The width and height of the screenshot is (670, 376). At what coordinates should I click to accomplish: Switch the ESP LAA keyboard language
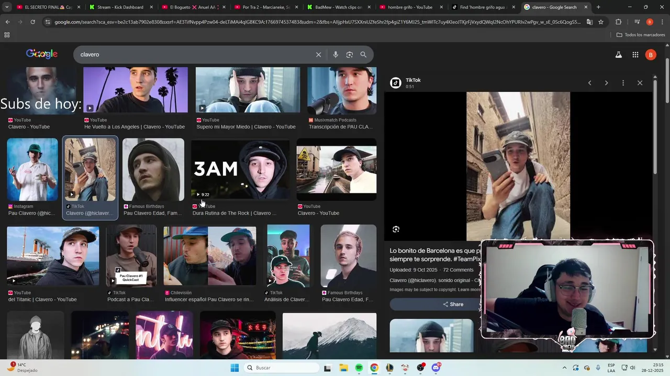pos(611,368)
